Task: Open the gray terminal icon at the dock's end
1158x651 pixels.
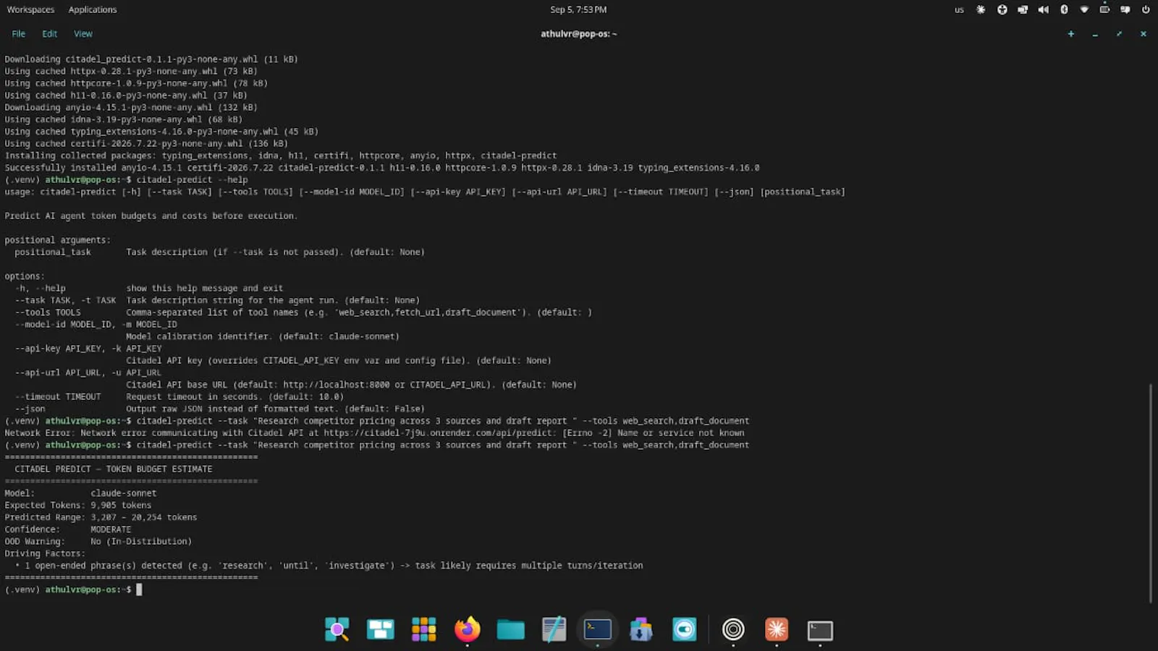Action: [x=820, y=631]
